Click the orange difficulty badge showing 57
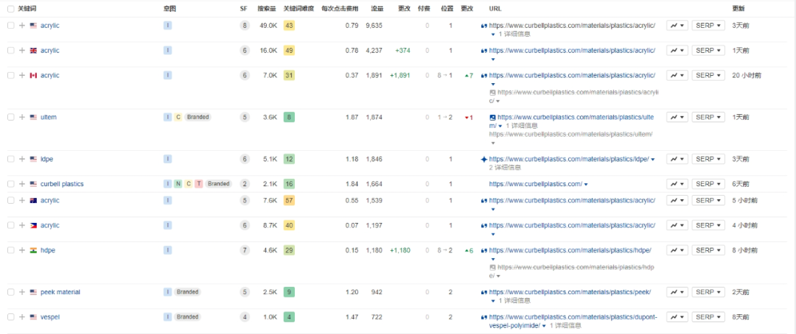This screenshot has width=796, height=334. click(289, 200)
